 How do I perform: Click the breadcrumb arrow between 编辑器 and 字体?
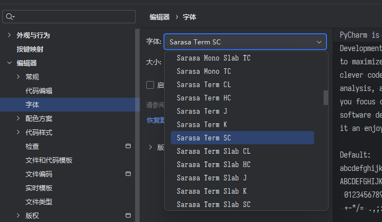point(177,17)
